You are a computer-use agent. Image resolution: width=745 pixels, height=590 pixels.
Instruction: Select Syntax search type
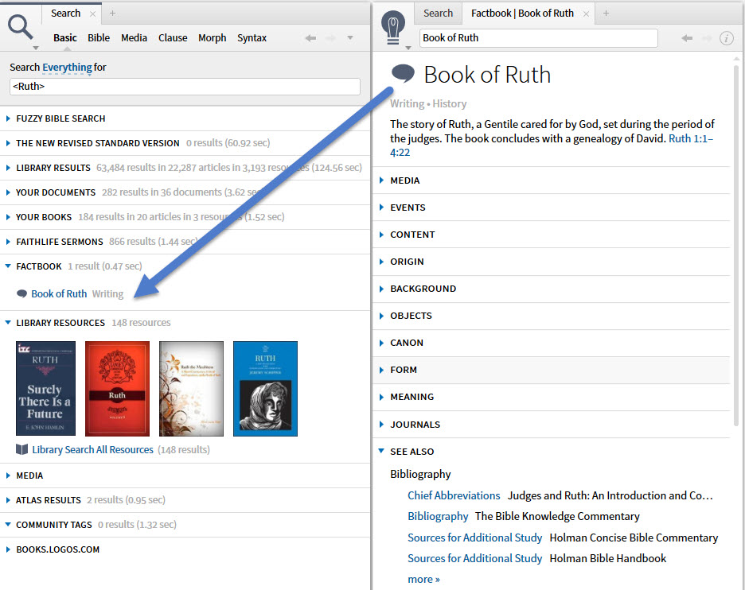click(252, 38)
